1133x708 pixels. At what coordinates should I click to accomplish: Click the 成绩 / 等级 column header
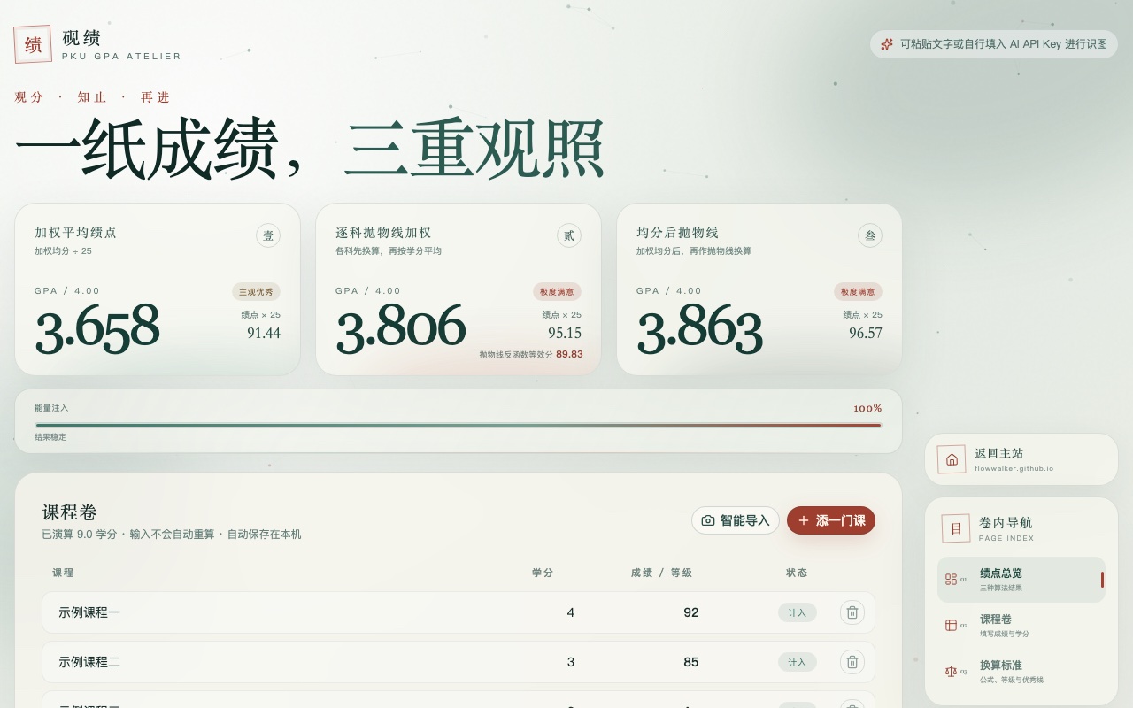tap(661, 573)
